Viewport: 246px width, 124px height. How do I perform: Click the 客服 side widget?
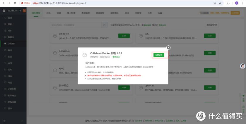(243, 99)
